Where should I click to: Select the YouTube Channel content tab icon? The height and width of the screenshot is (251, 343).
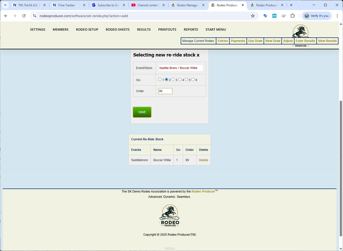(x=133, y=5)
